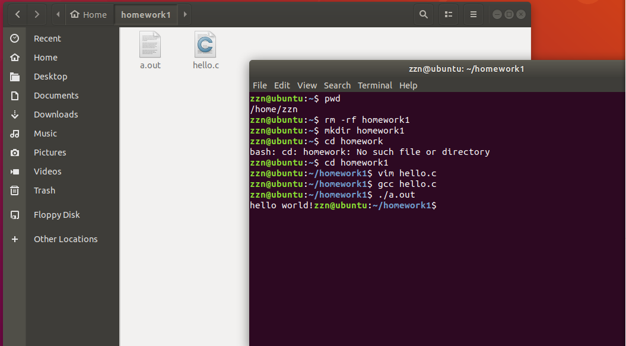The width and height of the screenshot is (626, 346).
Task: Select the a.out file icon
Action: click(x=150, y=45)
